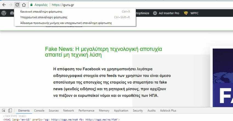
Task: Open the Network tab in DevTools
Action: pos(69,111)
